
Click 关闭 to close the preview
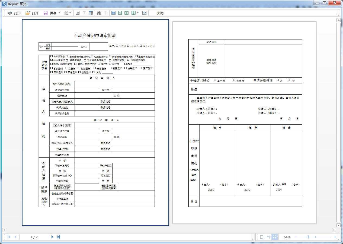click(x=160, y=13)
